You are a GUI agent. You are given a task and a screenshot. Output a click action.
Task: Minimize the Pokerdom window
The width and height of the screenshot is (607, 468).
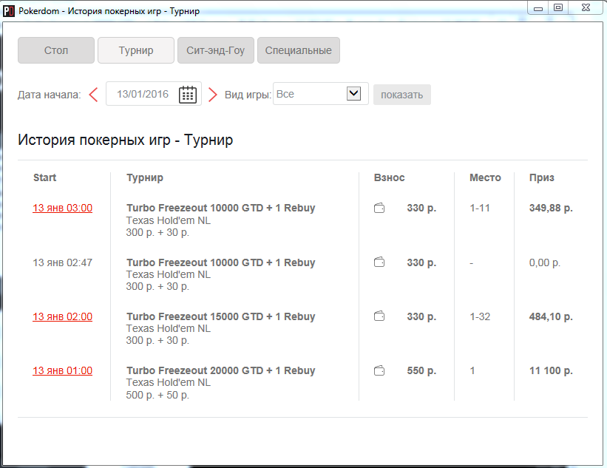538,7
